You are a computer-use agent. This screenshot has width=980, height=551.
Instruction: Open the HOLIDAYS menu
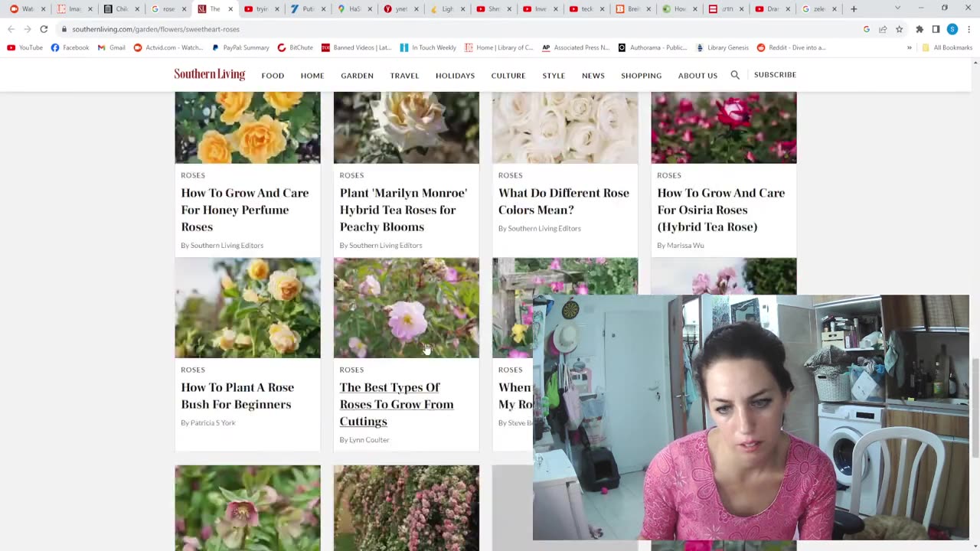pos(455,76)
